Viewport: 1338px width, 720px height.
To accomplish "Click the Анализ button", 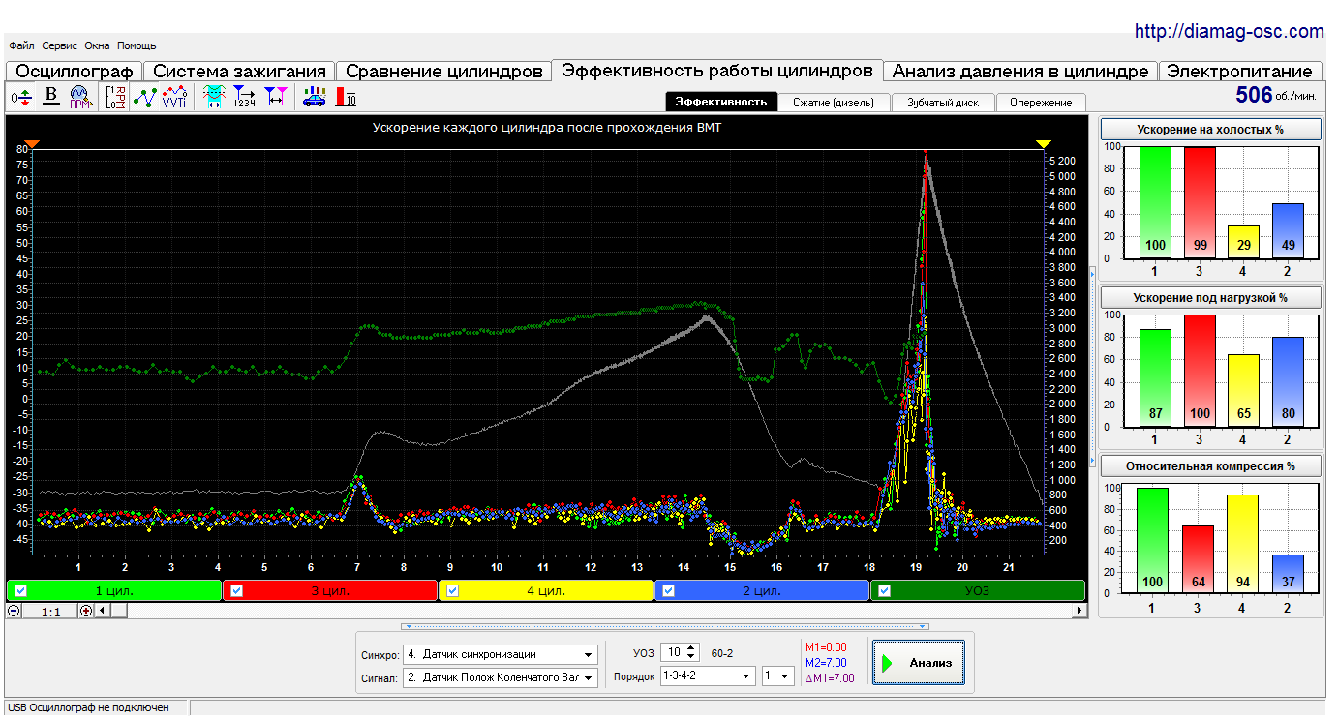I will 918,663.
